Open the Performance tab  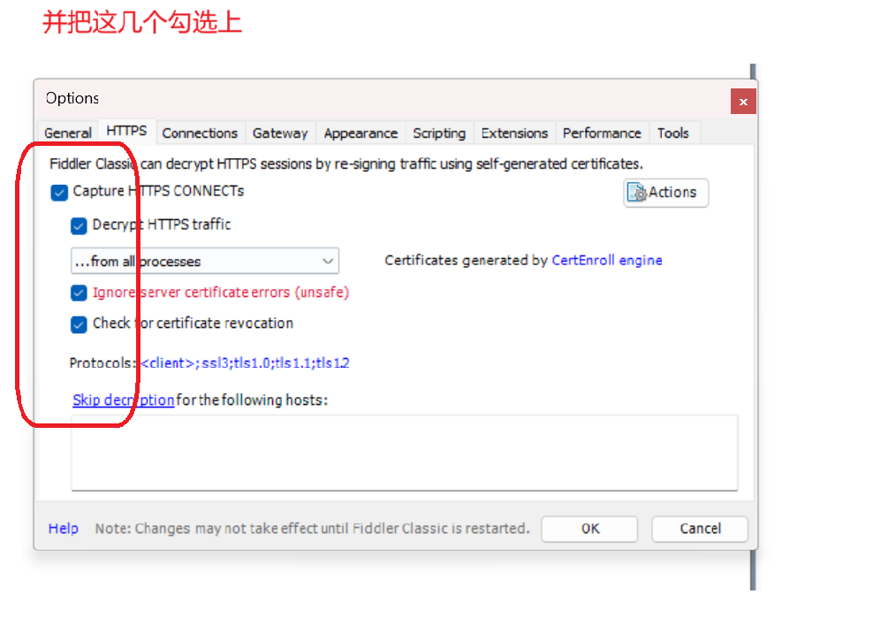coord(602,133)
